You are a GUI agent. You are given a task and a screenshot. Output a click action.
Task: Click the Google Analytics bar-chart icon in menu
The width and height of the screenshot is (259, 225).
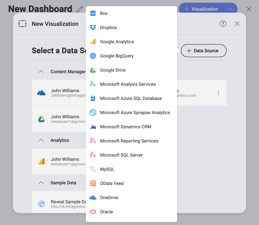[93, 42]
